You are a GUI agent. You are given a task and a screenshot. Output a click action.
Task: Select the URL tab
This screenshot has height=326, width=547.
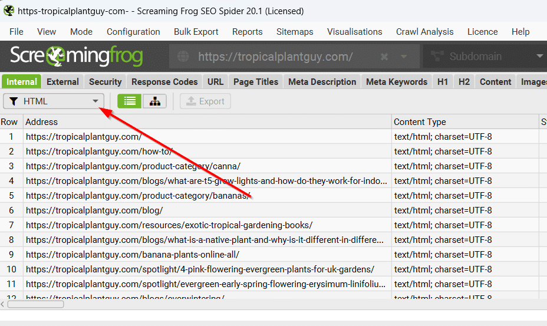[215, 82]
